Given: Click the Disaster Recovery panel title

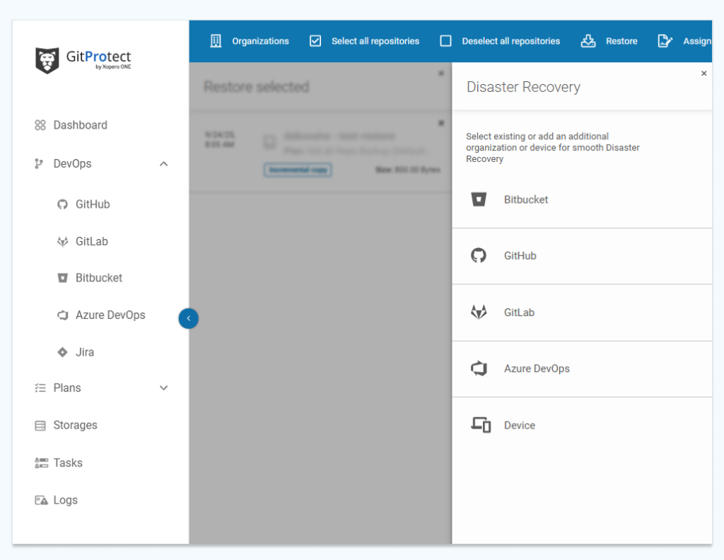Looking at the screenshot, I should tap(523, 87).
